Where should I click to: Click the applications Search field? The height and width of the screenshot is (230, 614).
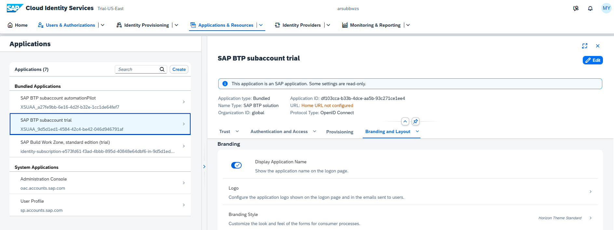tap(137, 69)
